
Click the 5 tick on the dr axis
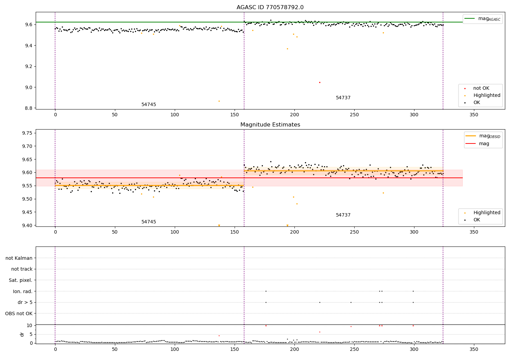(31, 334)
